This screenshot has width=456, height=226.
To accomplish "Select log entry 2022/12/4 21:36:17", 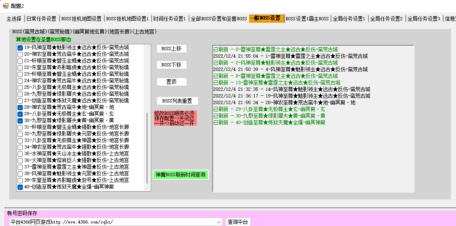I will click(292, 96).
